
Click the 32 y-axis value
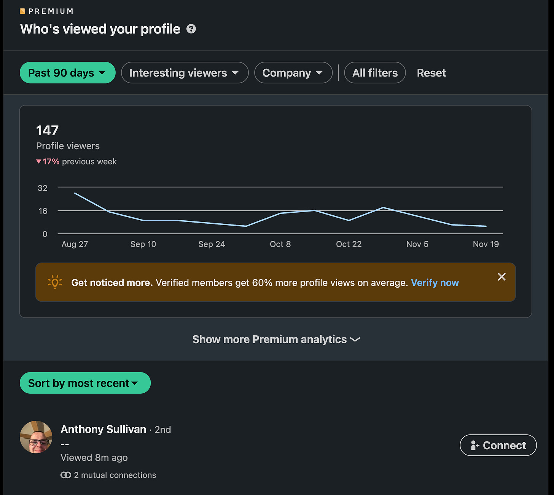tap(43, 188)
